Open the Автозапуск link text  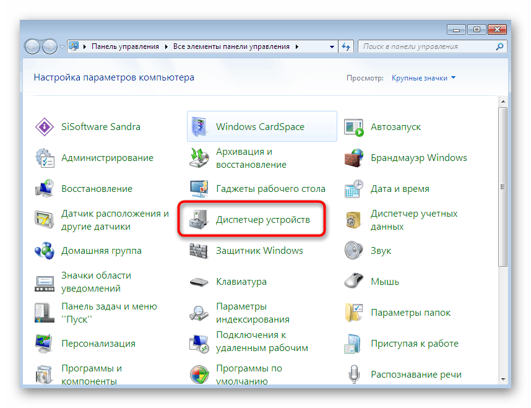coord(395,127)
